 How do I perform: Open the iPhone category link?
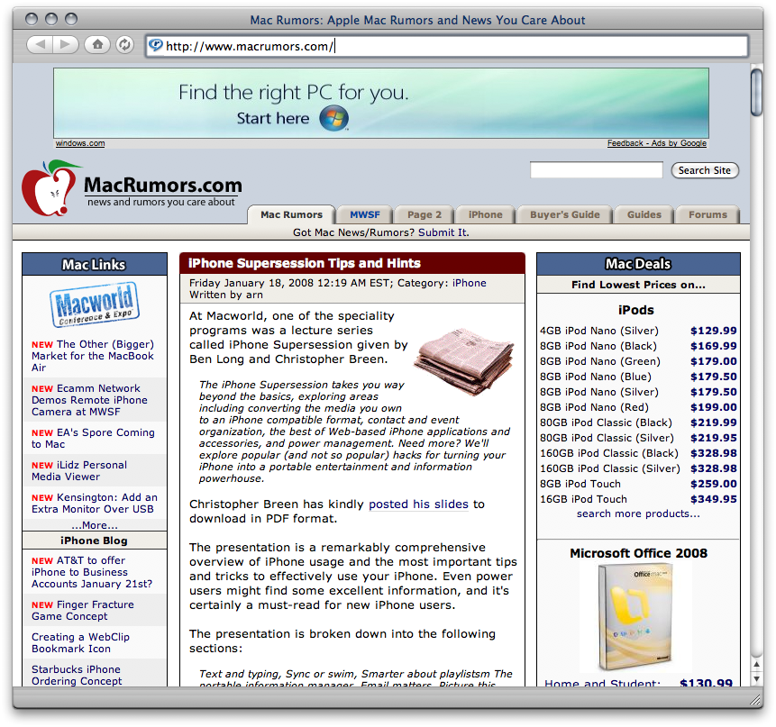(470, 283)
